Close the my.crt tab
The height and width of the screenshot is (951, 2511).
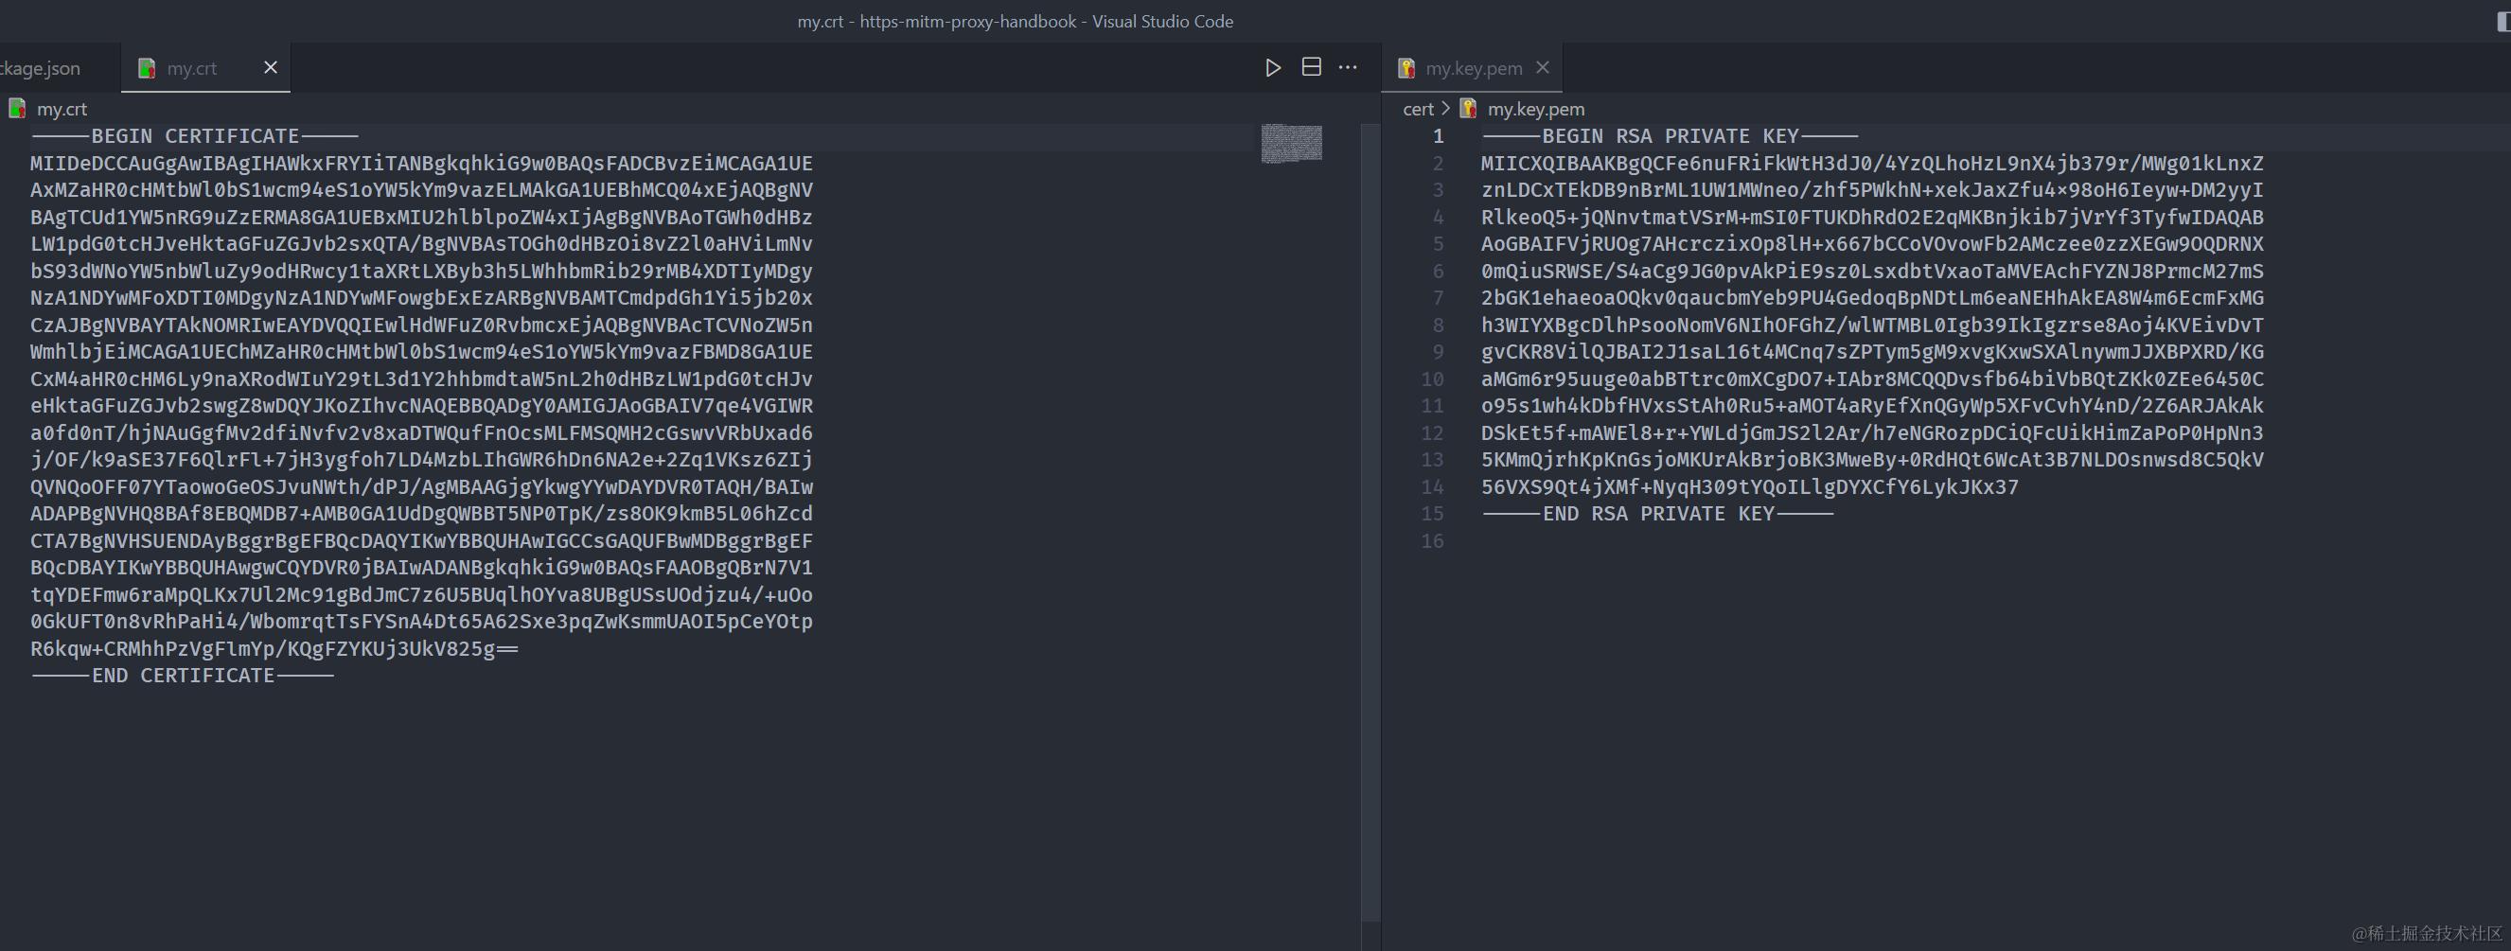point(271,67)
